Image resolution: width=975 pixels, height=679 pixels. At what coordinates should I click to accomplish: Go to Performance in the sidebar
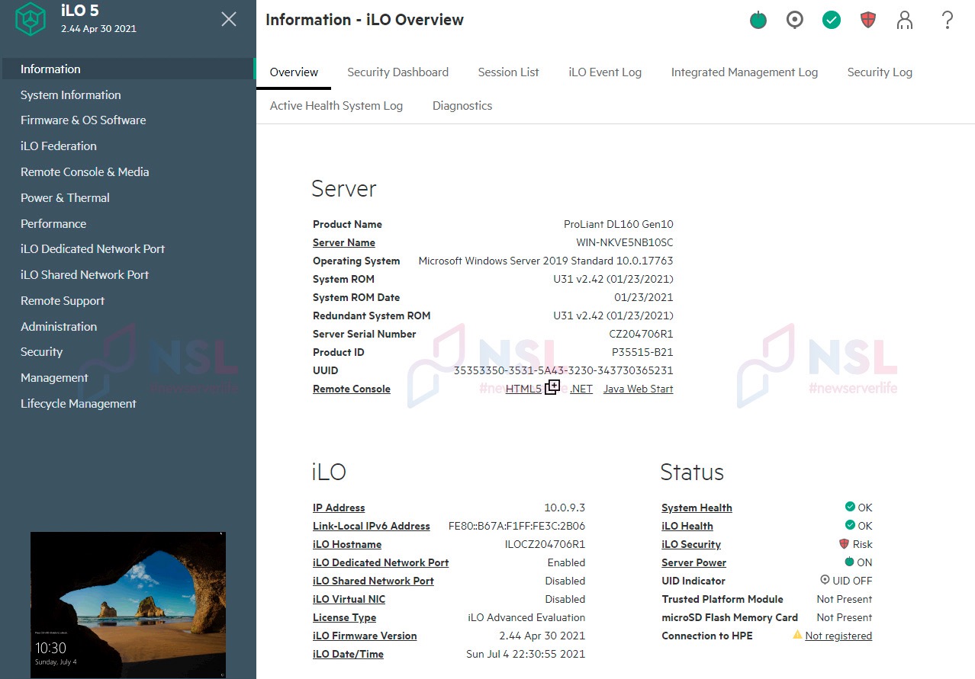click(x=53, y=223)
